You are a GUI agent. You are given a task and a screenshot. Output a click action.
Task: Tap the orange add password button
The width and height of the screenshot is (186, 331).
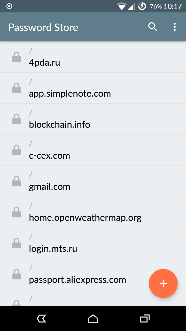click(x=163, y=283)
